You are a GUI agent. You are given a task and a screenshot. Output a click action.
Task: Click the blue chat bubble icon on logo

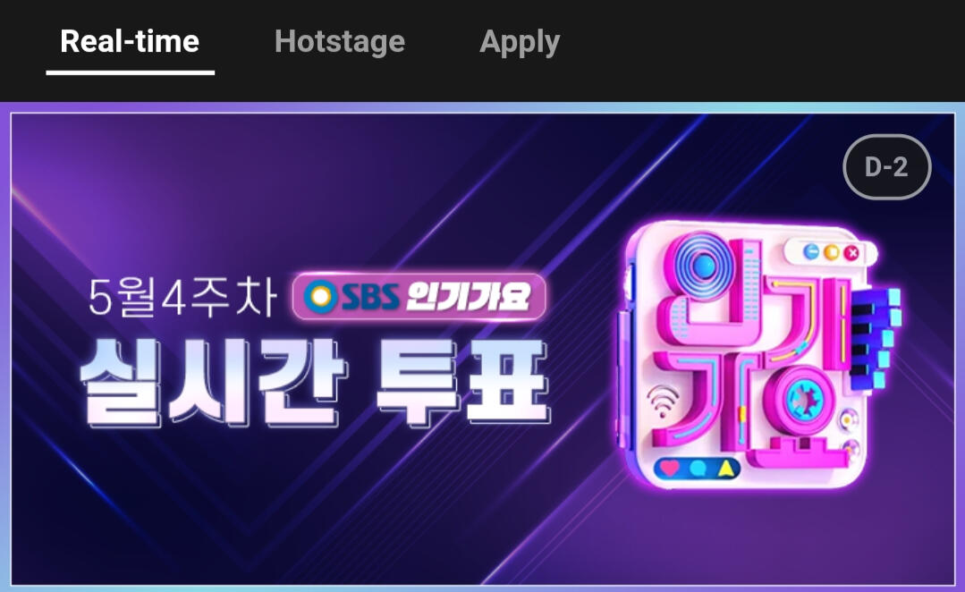[698, 469]
